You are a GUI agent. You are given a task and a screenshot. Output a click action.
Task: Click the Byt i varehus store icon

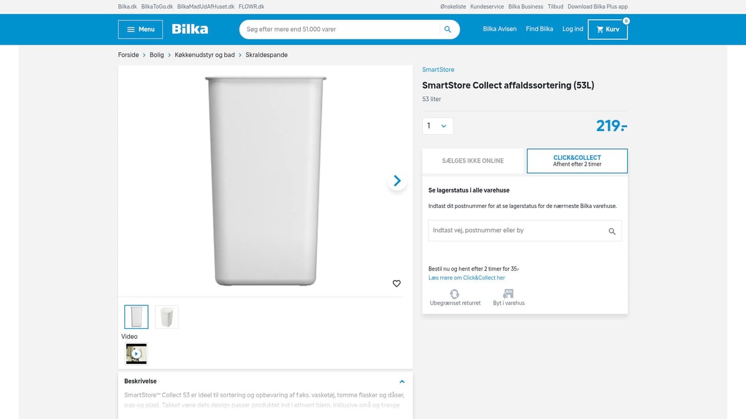[509, 294]
